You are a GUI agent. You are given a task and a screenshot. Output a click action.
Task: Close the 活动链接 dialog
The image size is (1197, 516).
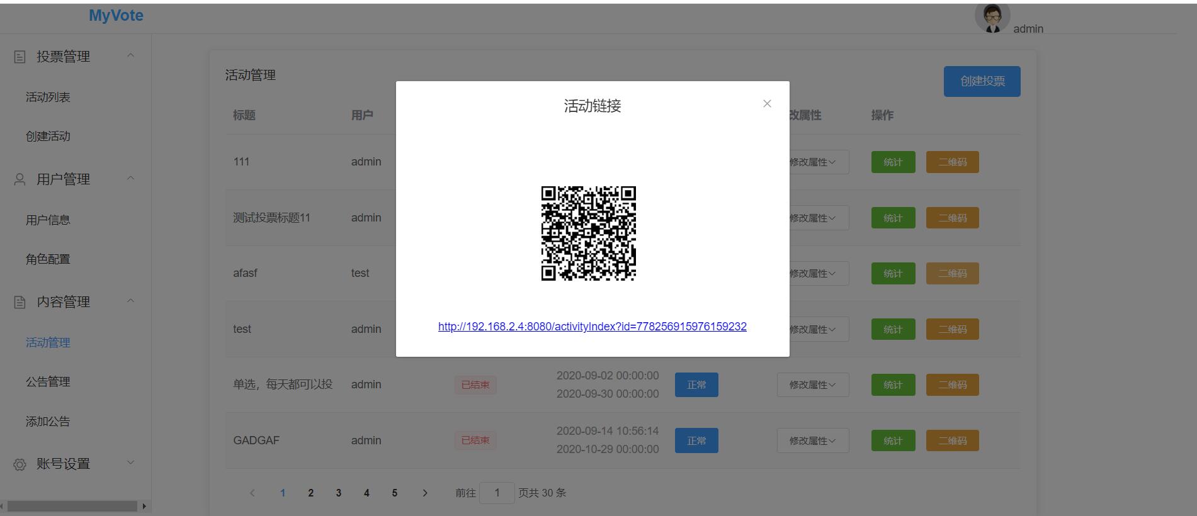(x=767, y=104)
